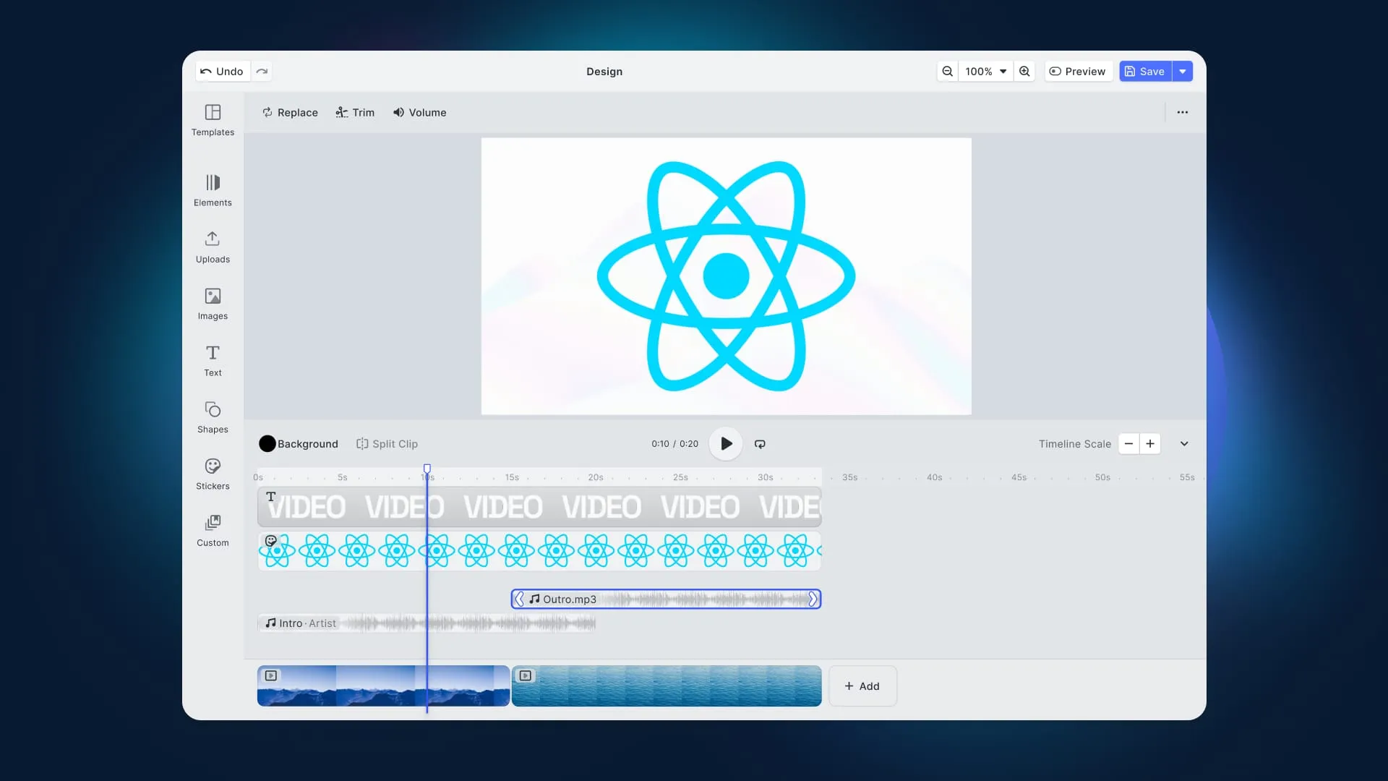The image size is (1388, 781).
Task: Click the Trim tool
Action: 355,112
